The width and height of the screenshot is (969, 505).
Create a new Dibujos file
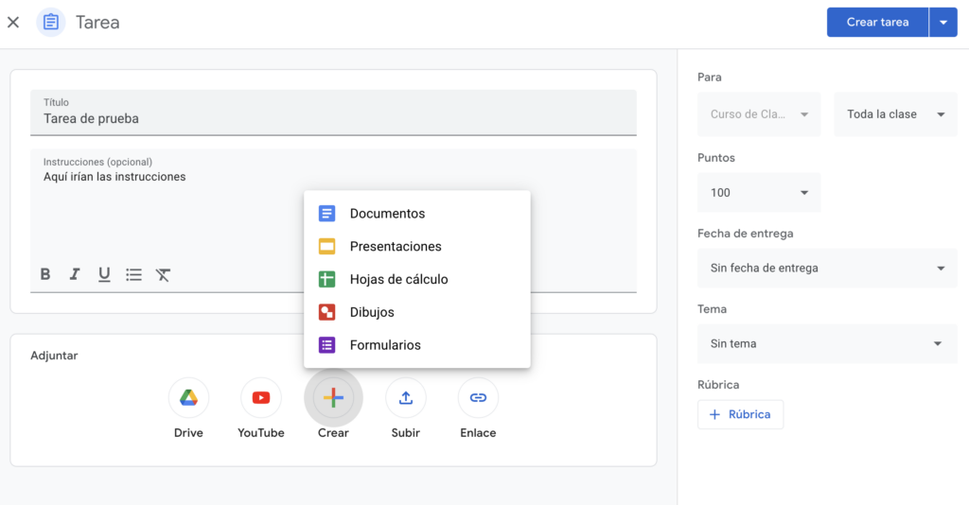pos(417,312)
